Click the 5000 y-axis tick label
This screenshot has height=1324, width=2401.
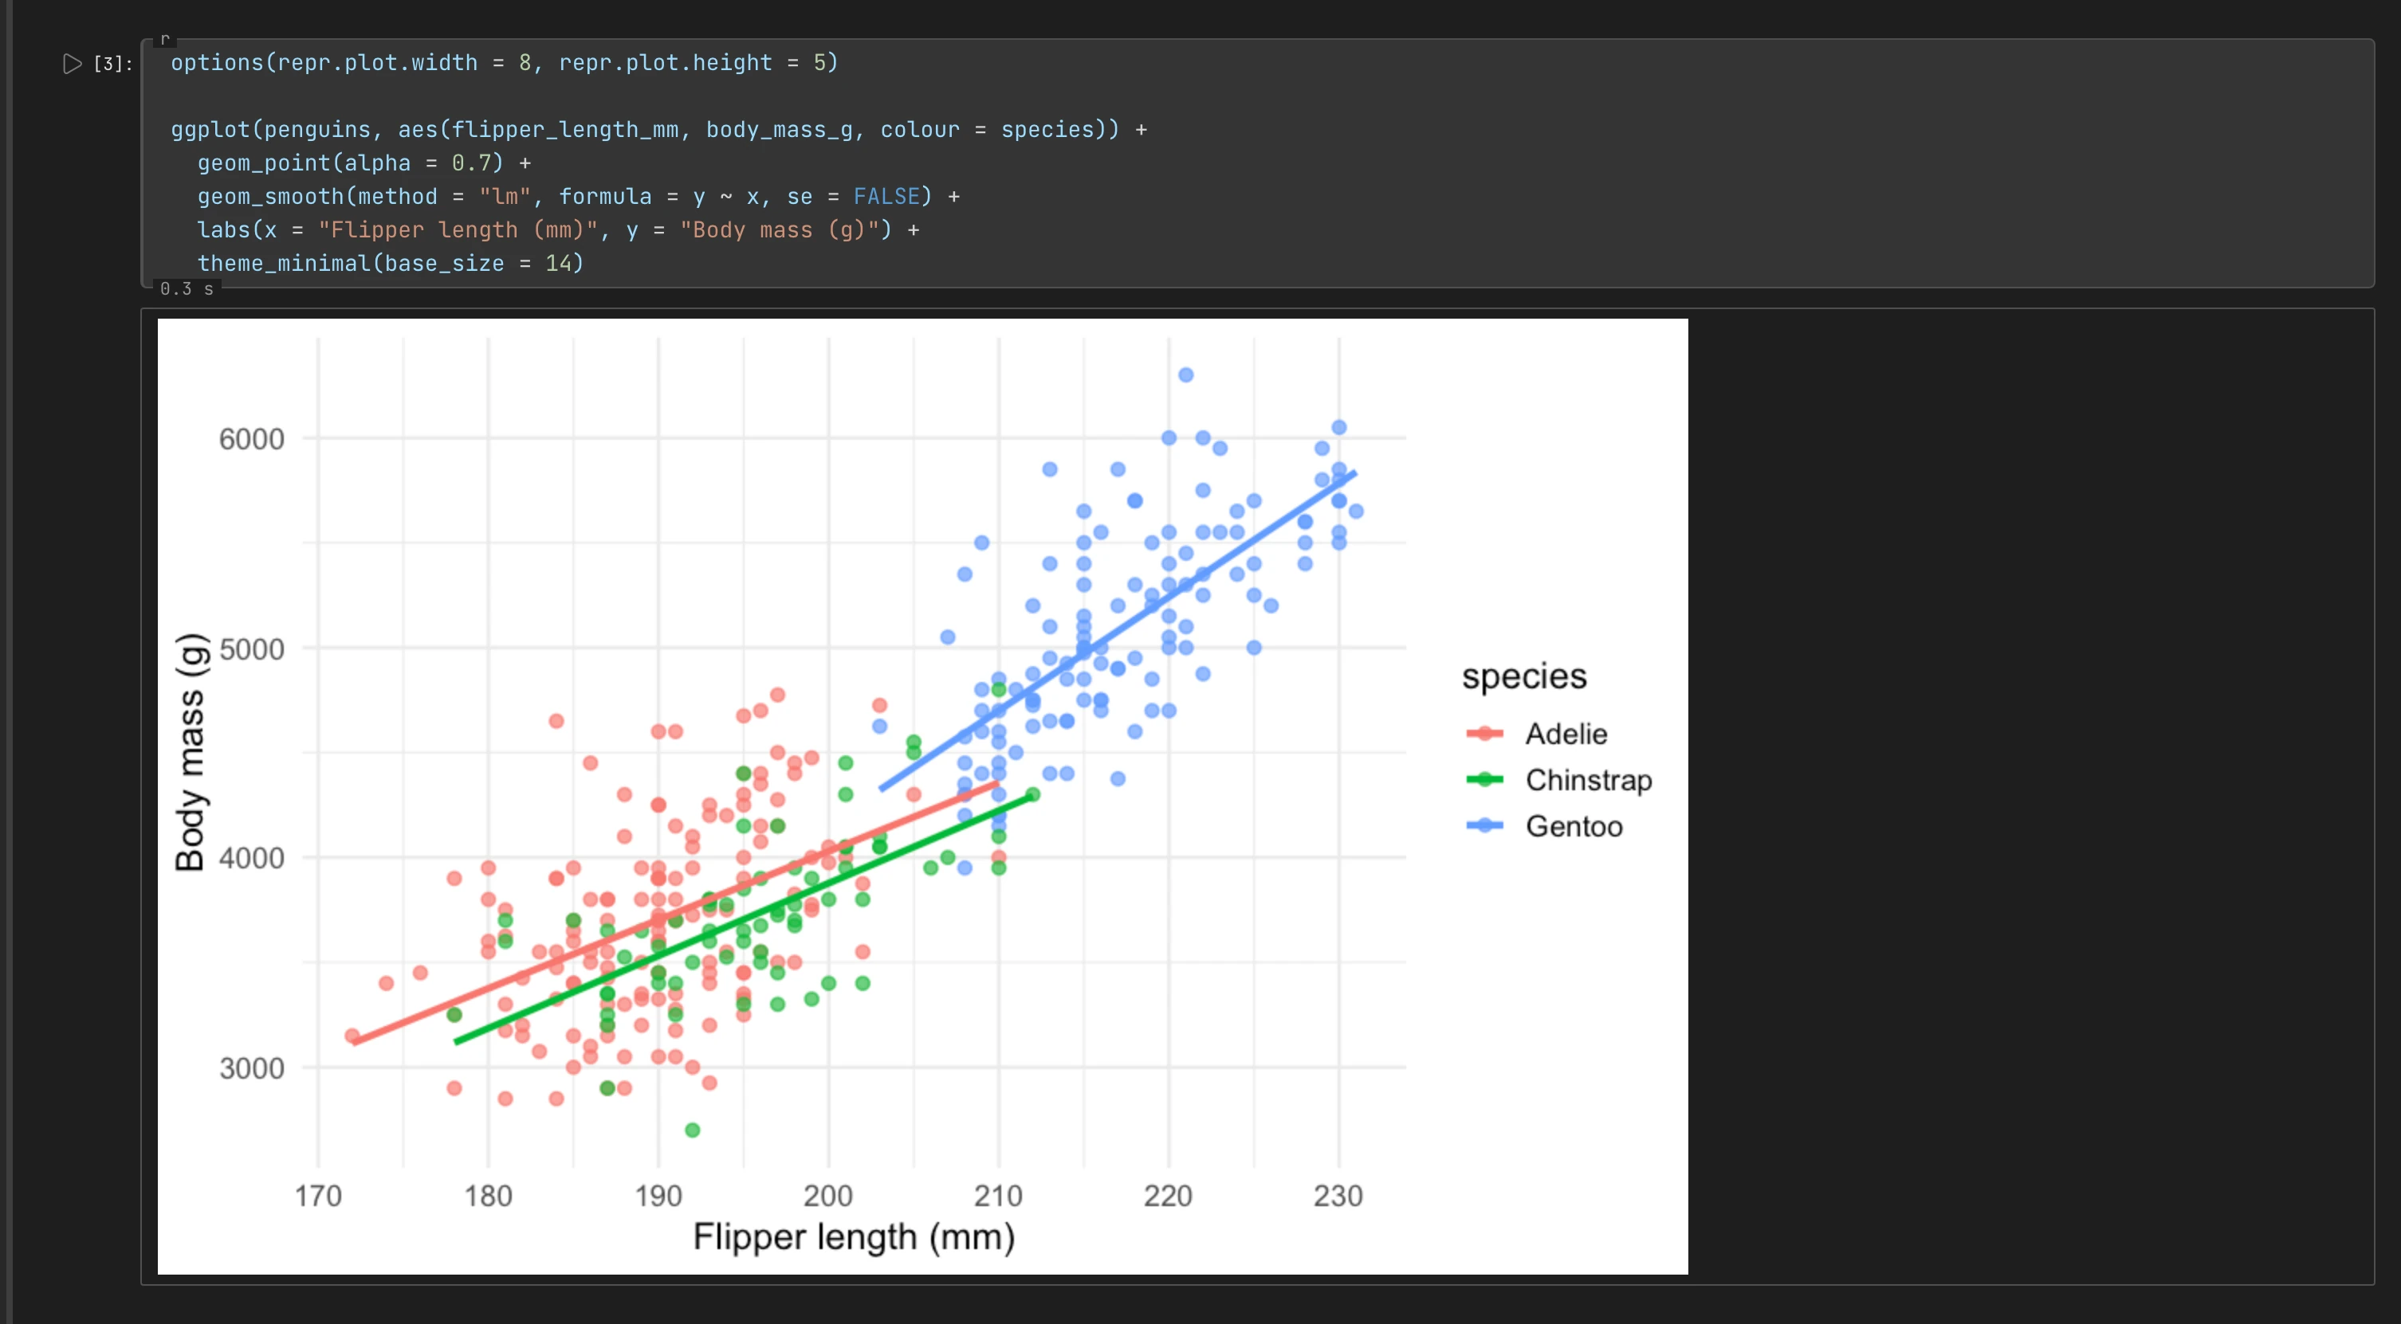[252, 648]
